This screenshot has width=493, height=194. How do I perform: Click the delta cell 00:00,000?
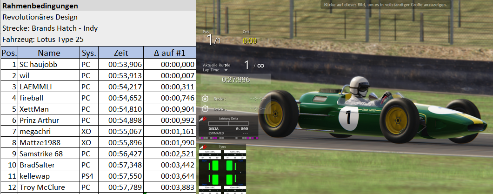(170, 65)
